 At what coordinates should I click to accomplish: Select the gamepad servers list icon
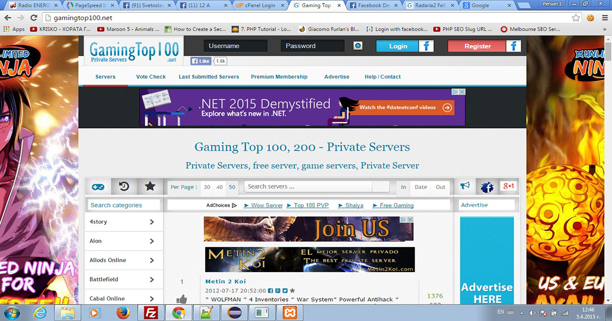pos(98,186)
